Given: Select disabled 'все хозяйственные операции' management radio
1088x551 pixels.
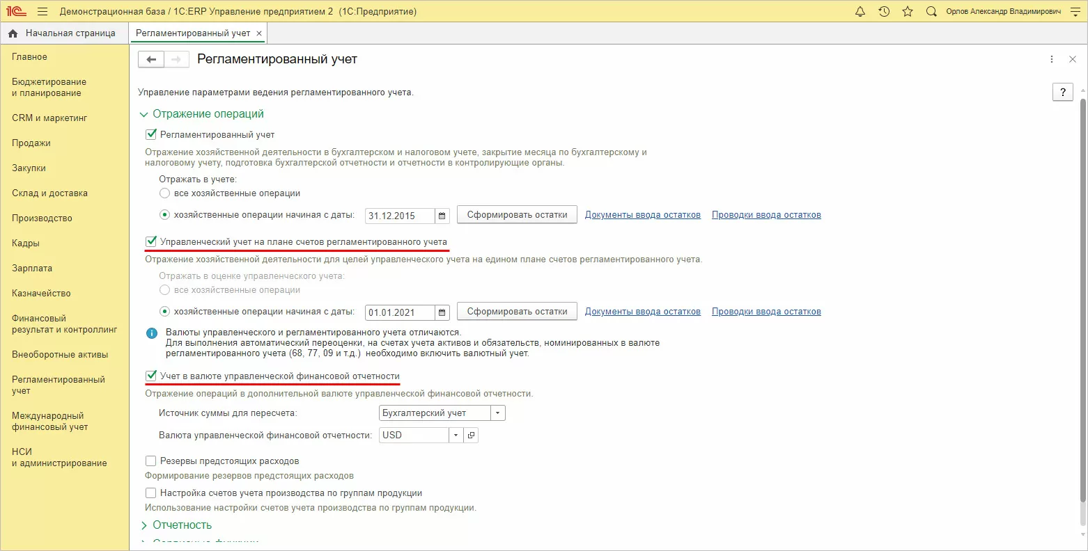Looking at the screenshot, I should pos(165,290).
